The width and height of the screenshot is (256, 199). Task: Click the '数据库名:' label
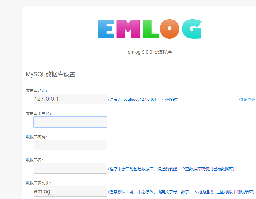click(34, 160)
